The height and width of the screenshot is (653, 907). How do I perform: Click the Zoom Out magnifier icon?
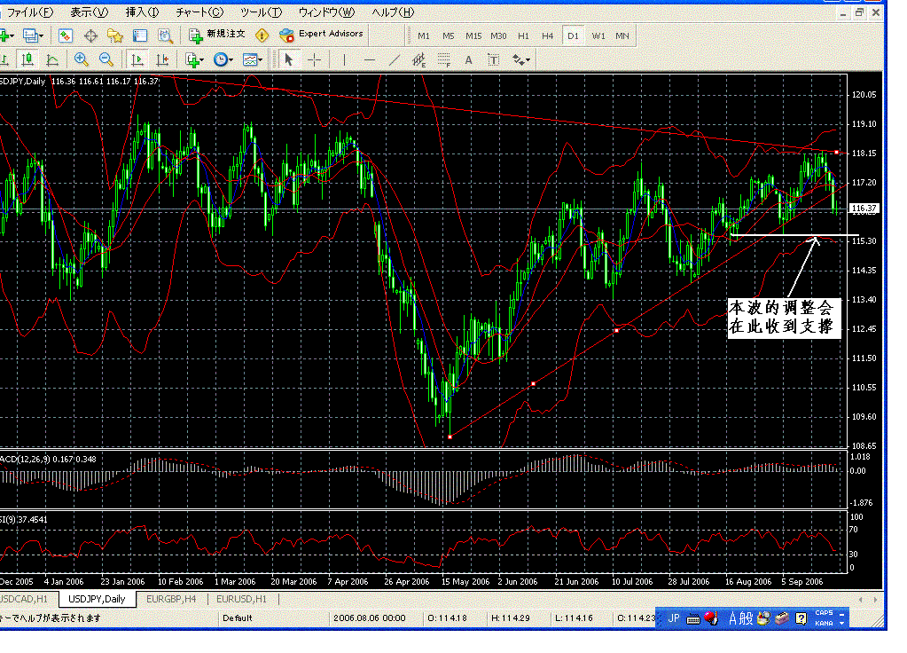point(106,59)
